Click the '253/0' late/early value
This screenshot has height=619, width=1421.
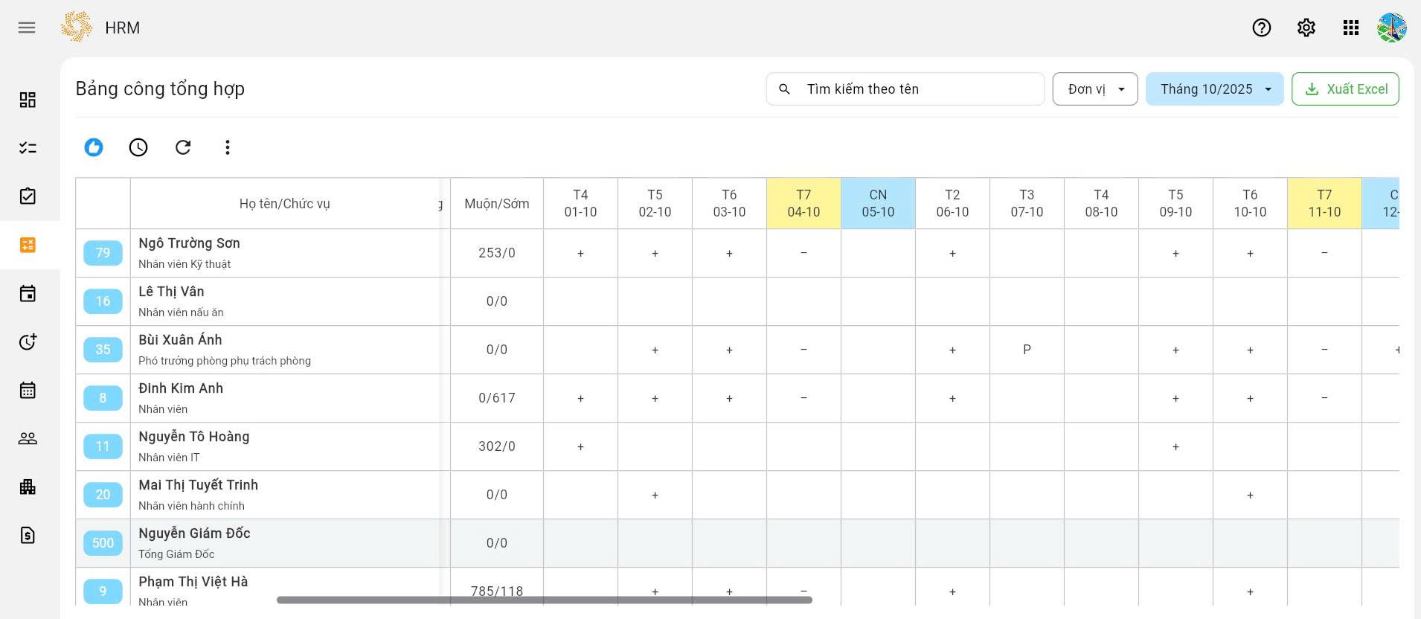(497, 253)
